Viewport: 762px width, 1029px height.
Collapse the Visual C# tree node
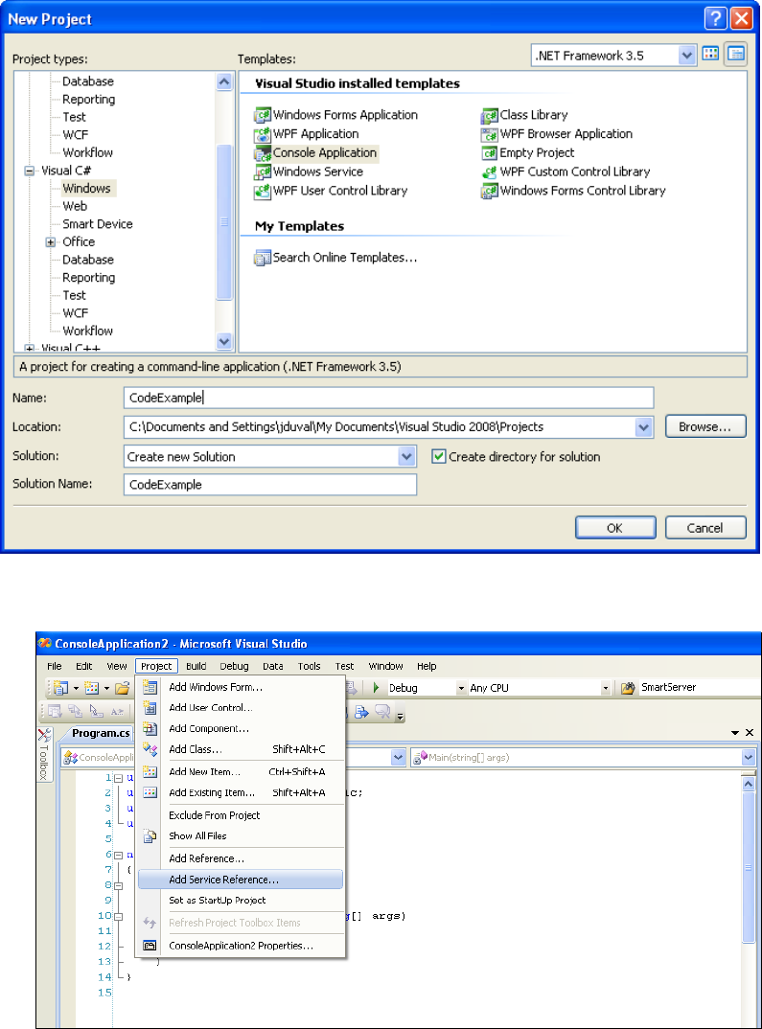click(30, 171)
